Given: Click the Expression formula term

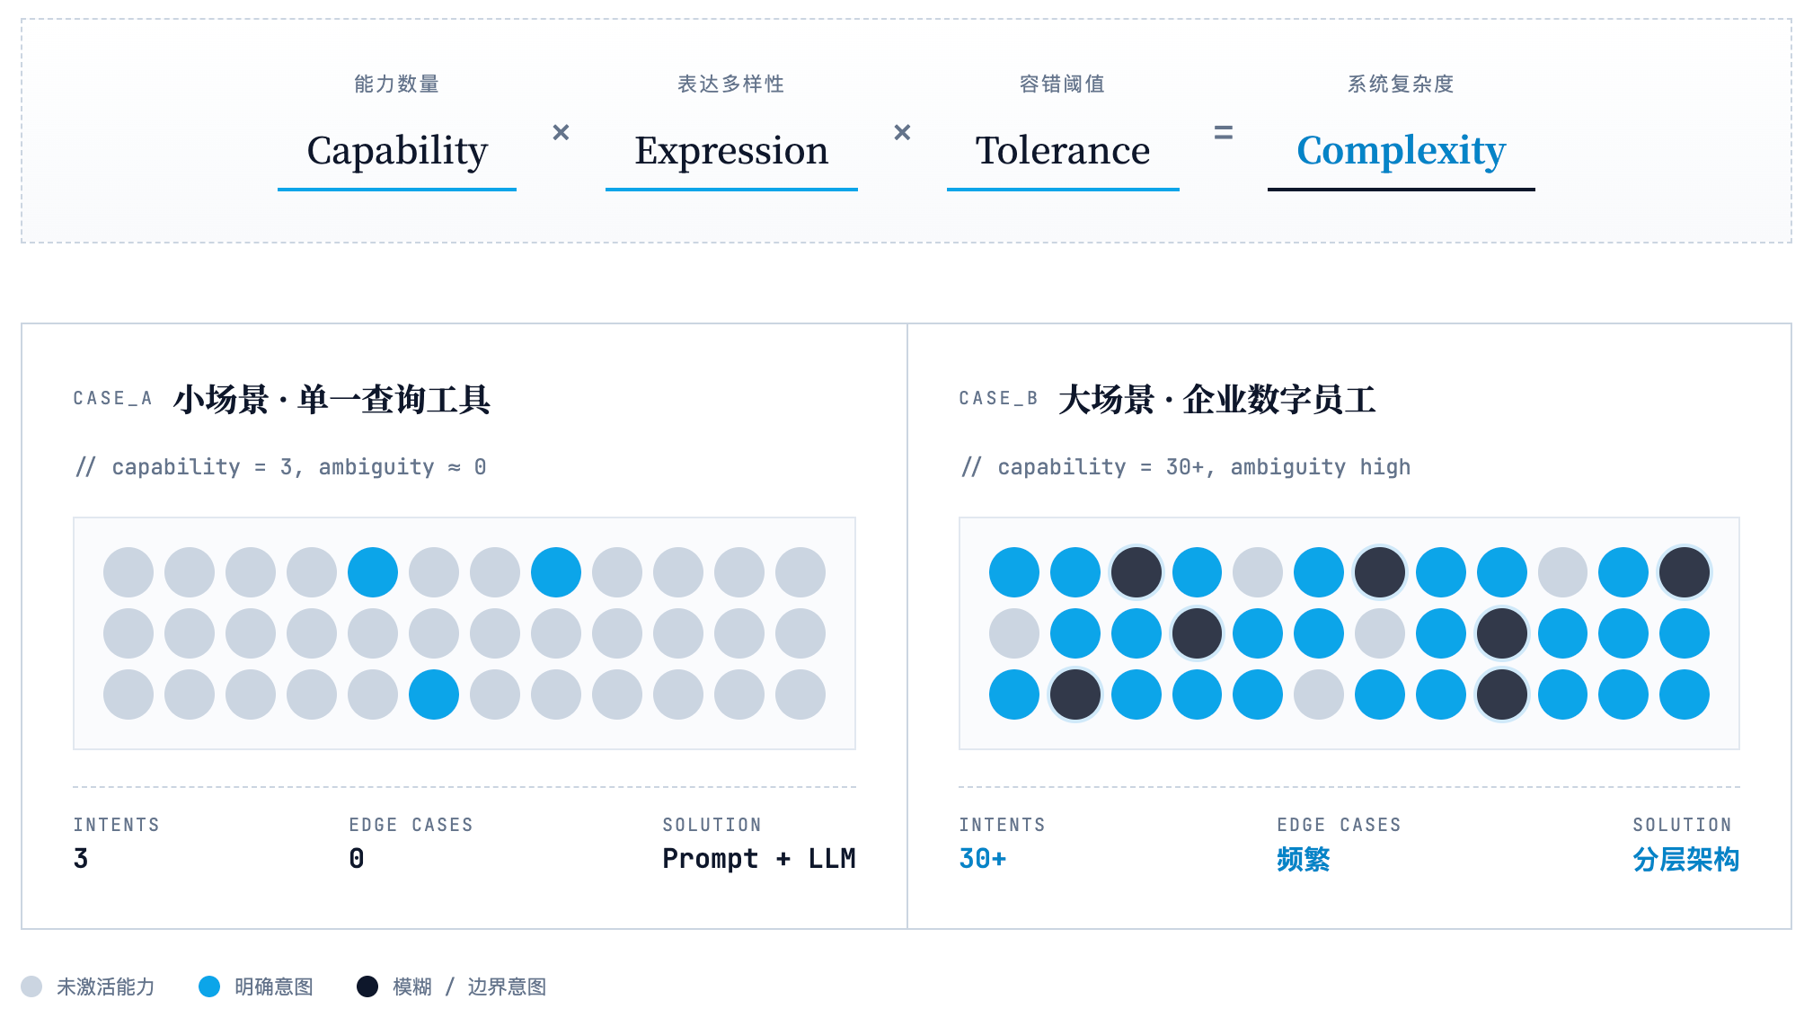Looking at the screenshot, I should tap(731, 150).
